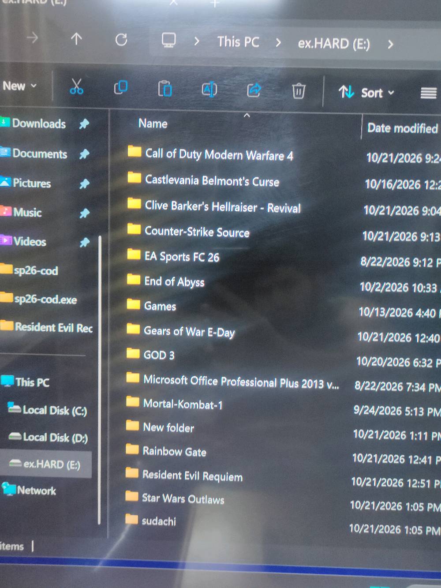441x588 pixels.
Task: Select This PC in navigation pane
Action: [x=26, y=382]
